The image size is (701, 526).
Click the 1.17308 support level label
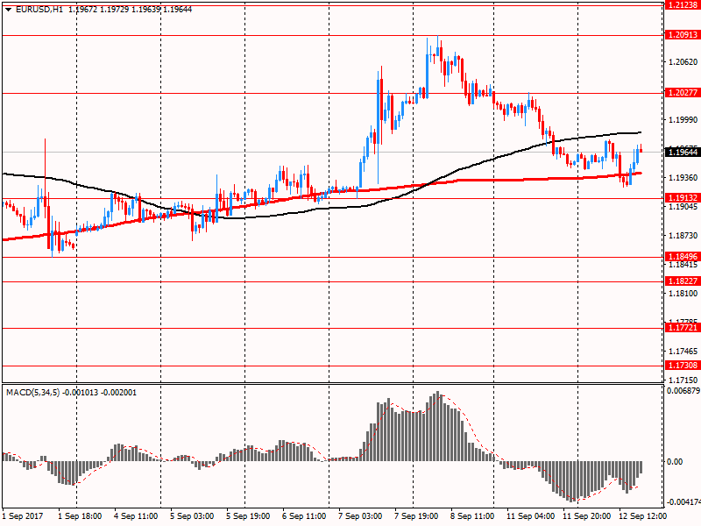click(683, 366)
